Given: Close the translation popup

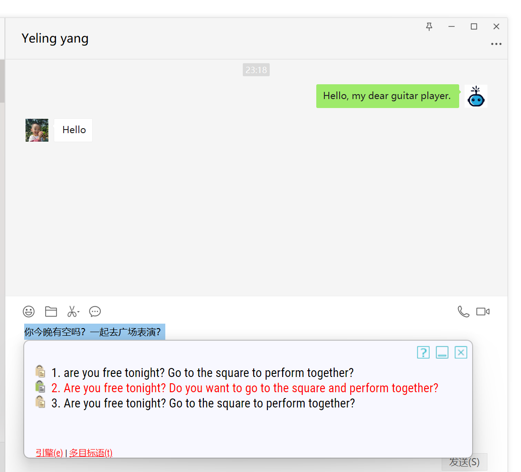Looking at the screenshot, I should coord(461,352).
